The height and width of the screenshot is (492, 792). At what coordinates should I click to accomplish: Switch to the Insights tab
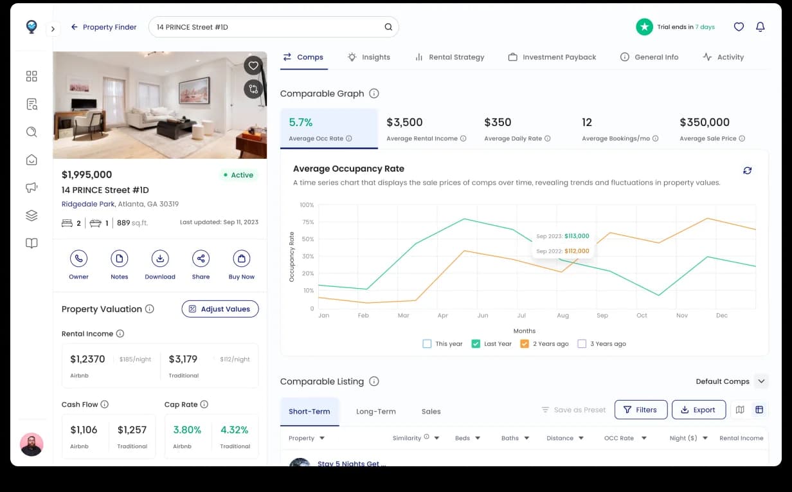coord(369,57)
